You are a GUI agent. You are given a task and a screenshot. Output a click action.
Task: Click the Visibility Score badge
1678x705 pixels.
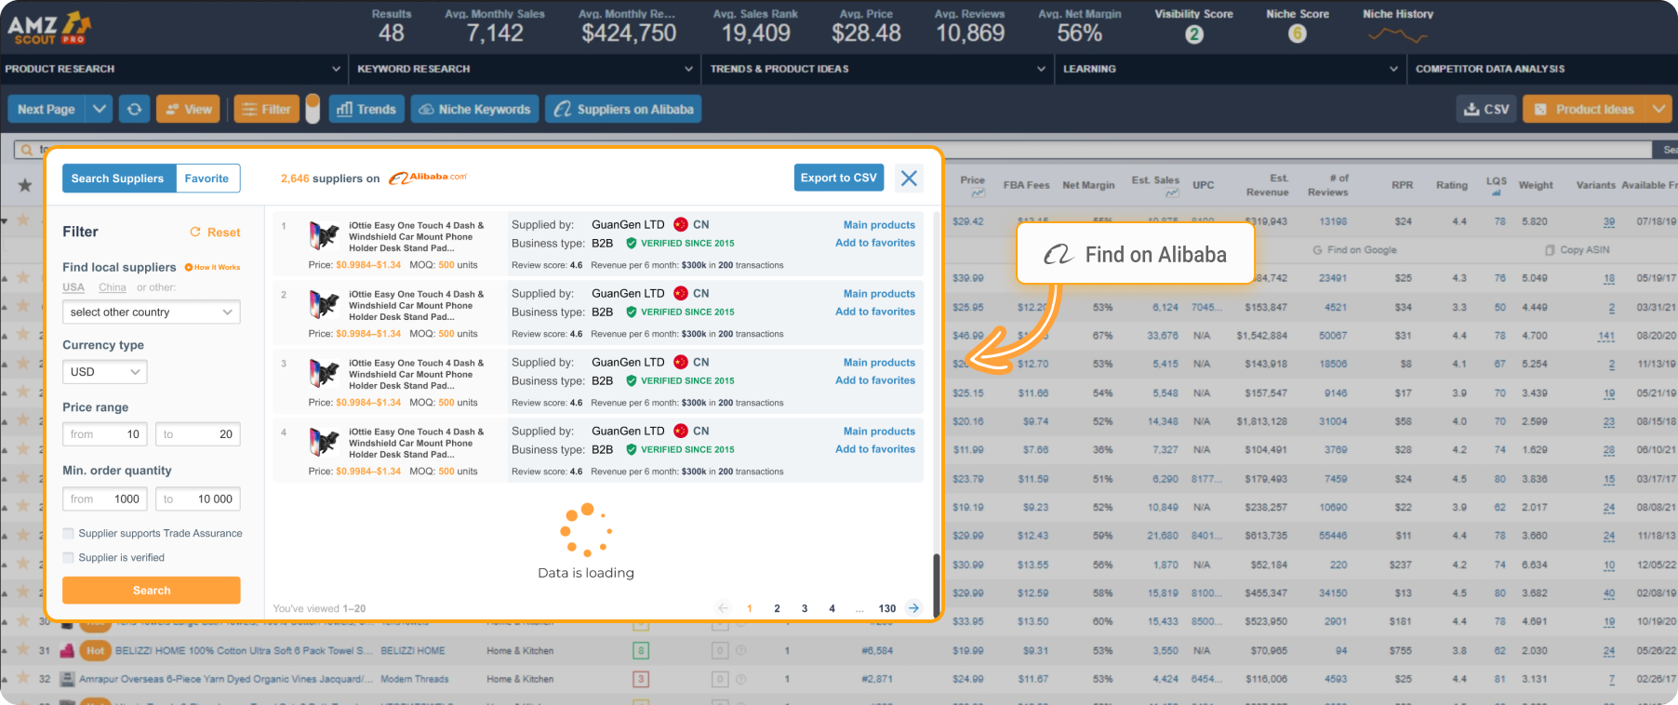(x=1194, y=34)
